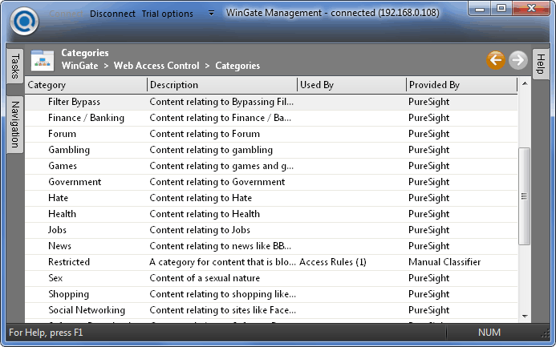Open the quick access toolbar dropdown arrow
This screenshot has height=347, width=556.
click(x=211, y=14)
